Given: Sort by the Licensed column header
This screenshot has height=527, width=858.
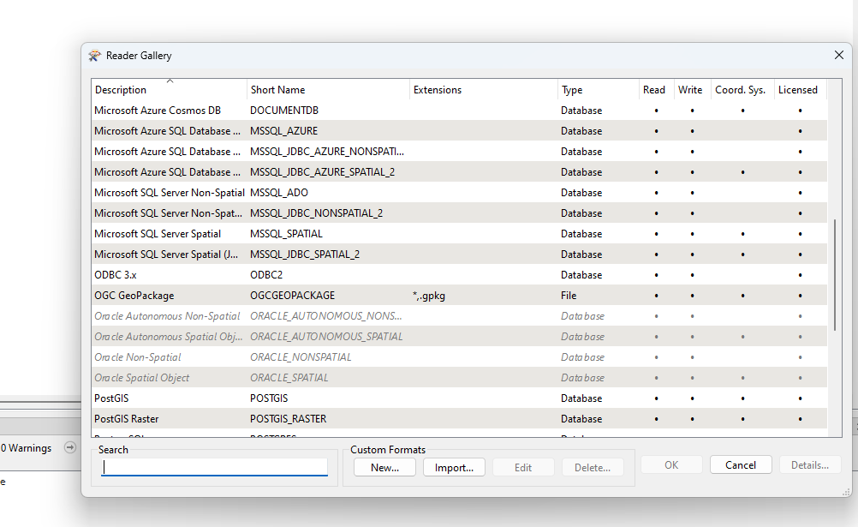Looking at the screenshot, I should click(x=800, y=90).
